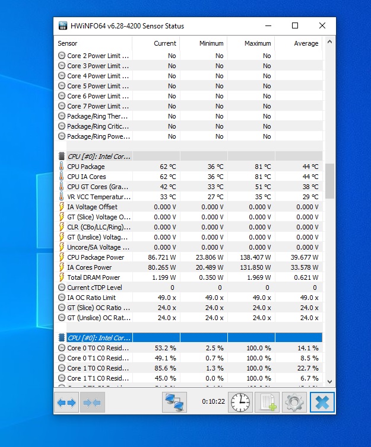The height and width of the screenshot is (447, 371).
Task: Click the lightning icon for Uncore/SA Voltage
Action: click(61, 247)
